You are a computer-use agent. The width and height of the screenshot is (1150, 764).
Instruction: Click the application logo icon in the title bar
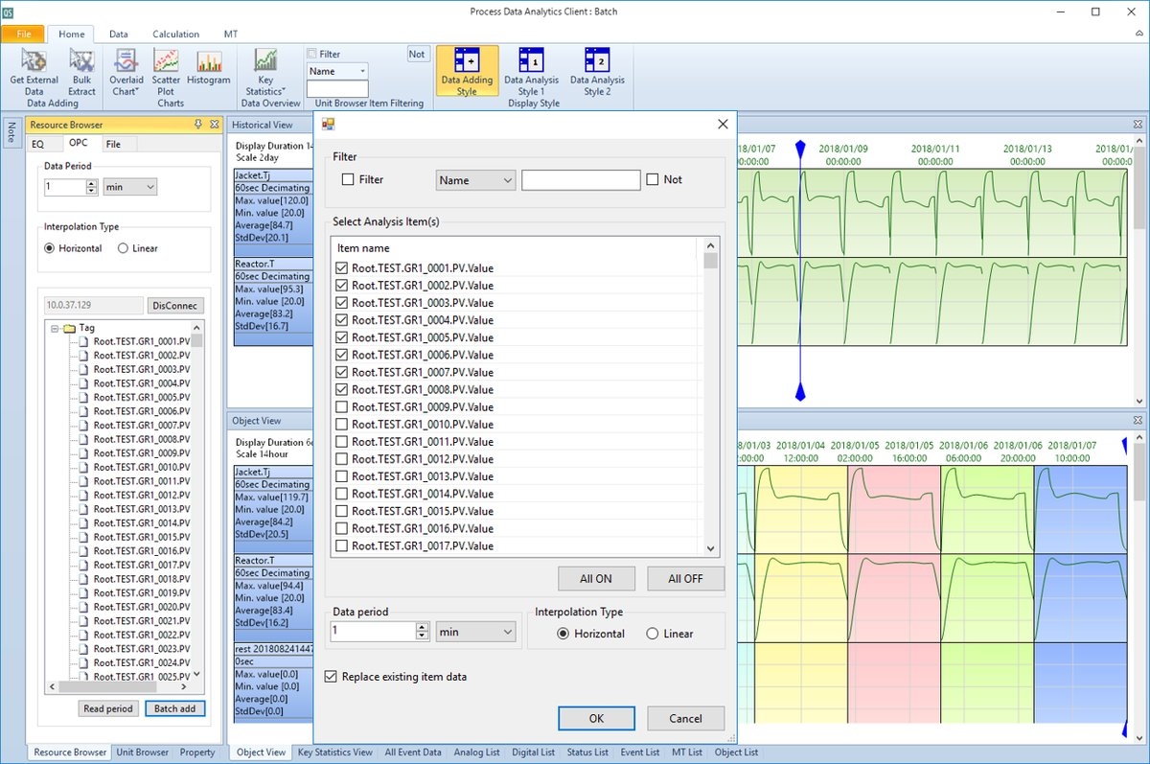pyautogui.click(x=9, y=12)
